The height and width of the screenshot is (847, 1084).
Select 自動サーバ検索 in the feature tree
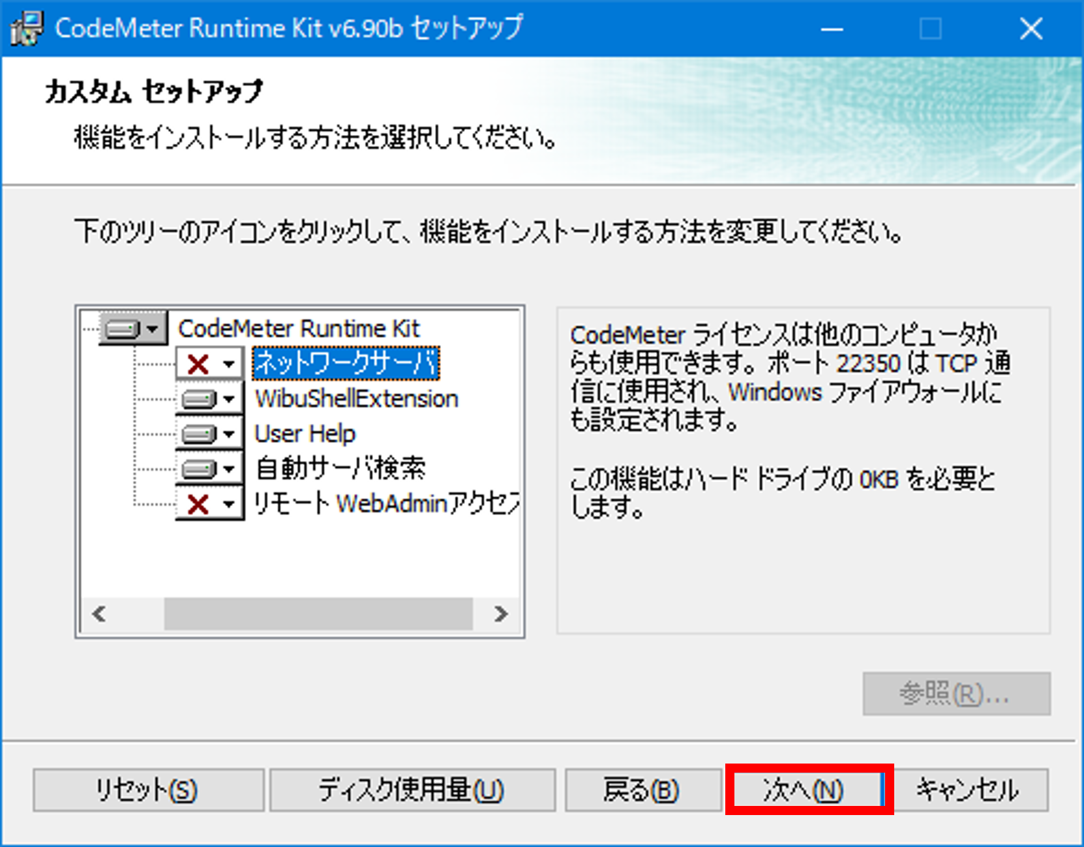[340, 469]
